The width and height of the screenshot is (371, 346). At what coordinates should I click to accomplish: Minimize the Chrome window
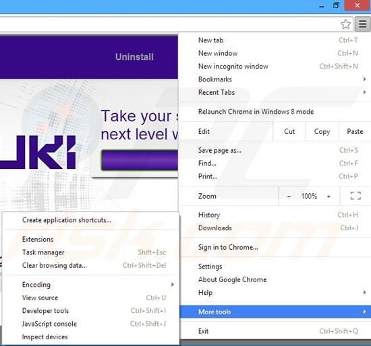click(321, 6)
